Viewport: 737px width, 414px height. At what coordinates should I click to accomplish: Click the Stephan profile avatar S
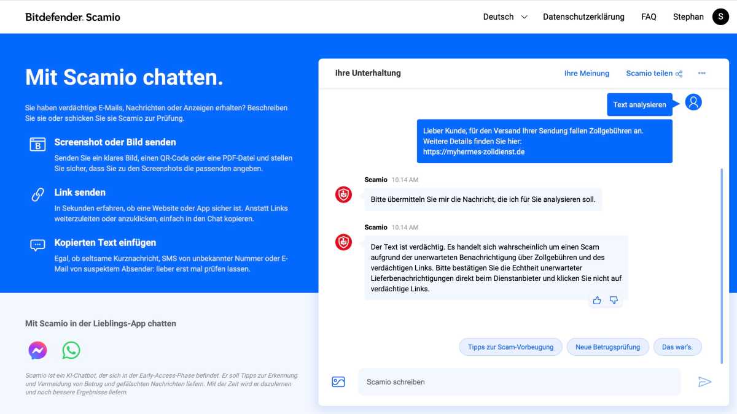tap(720, 17)
